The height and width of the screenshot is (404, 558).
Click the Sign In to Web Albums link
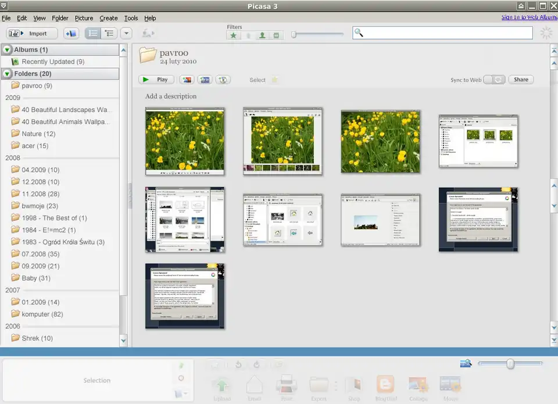pos(529,17)
